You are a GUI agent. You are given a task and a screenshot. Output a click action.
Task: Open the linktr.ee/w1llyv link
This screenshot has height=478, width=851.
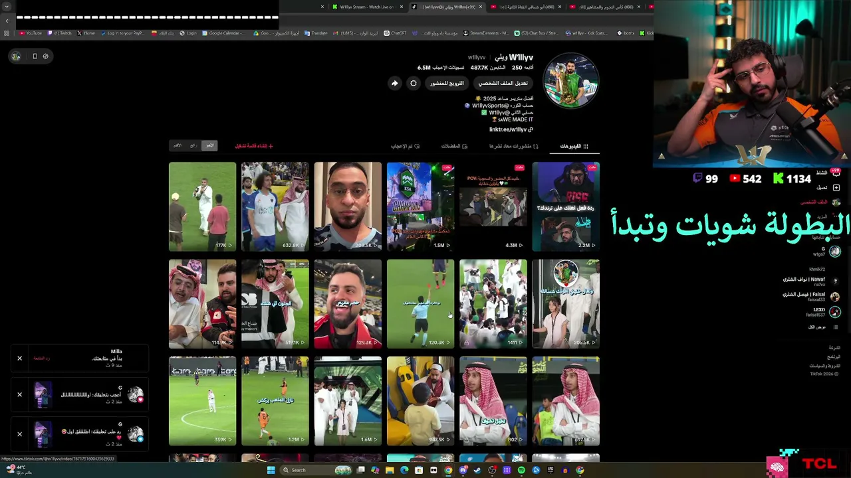[x=511, y=129]
